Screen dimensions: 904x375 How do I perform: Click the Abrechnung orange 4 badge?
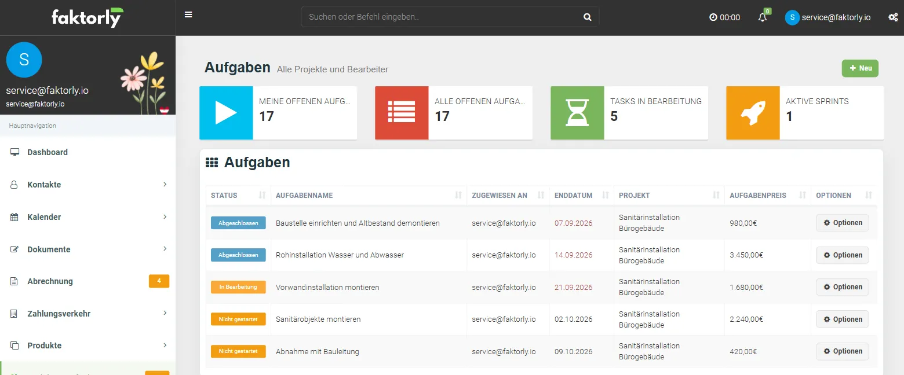(x=159, y=281)
